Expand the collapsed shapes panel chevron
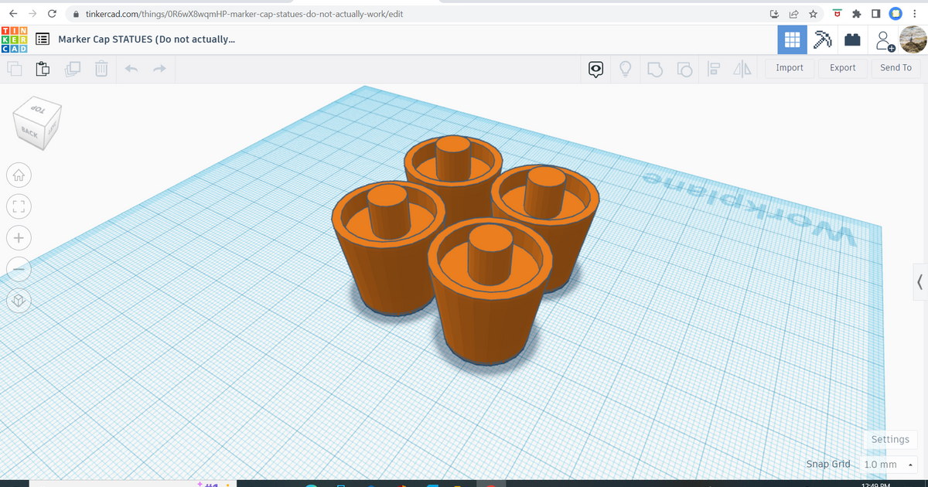This screenshot has height=487, width=928. click(919, 282)
